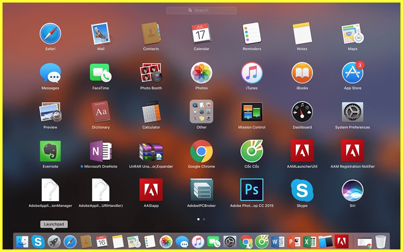Open Microsoft OneNote app
The width and height of the screenshot is (403, 252).
point(101,151)
